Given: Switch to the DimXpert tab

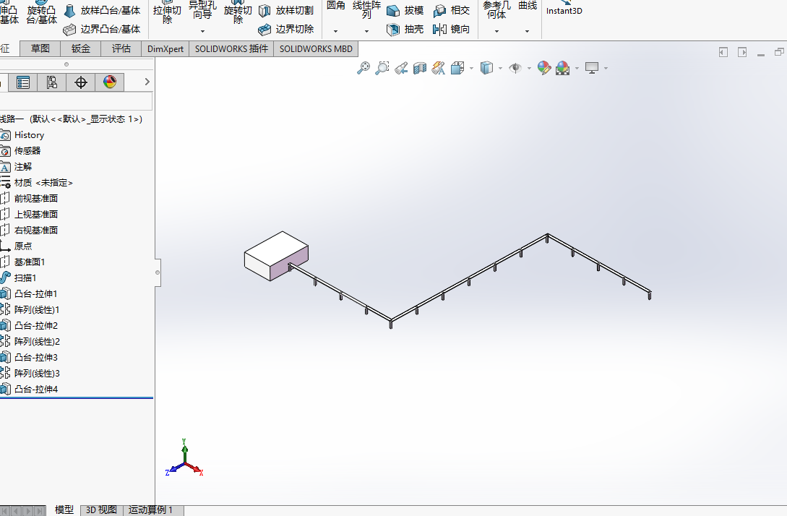Looking at the screenshot, I should coord(165,48).
